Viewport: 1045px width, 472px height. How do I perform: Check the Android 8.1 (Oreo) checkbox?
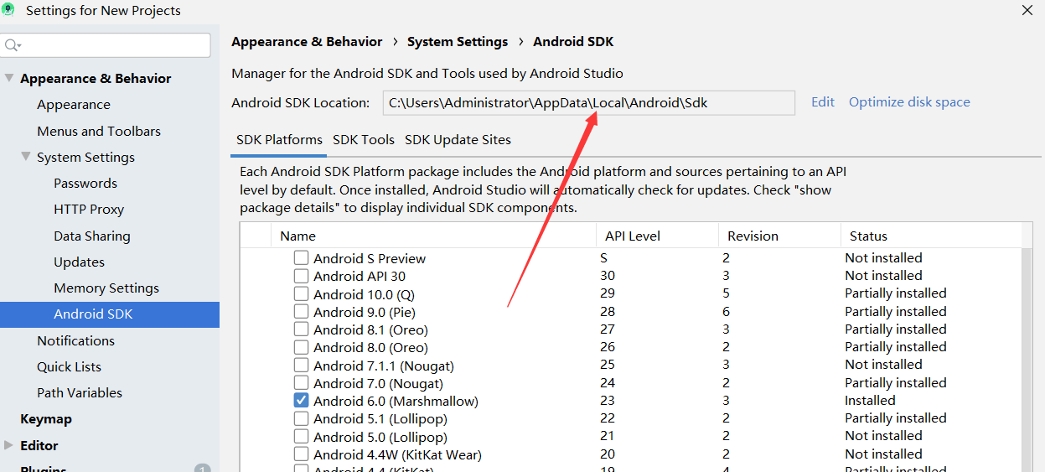[301, 329]
